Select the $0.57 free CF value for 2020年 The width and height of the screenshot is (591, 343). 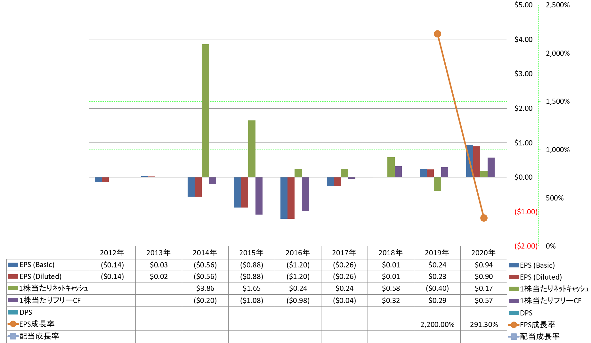[x=484, y=301]
